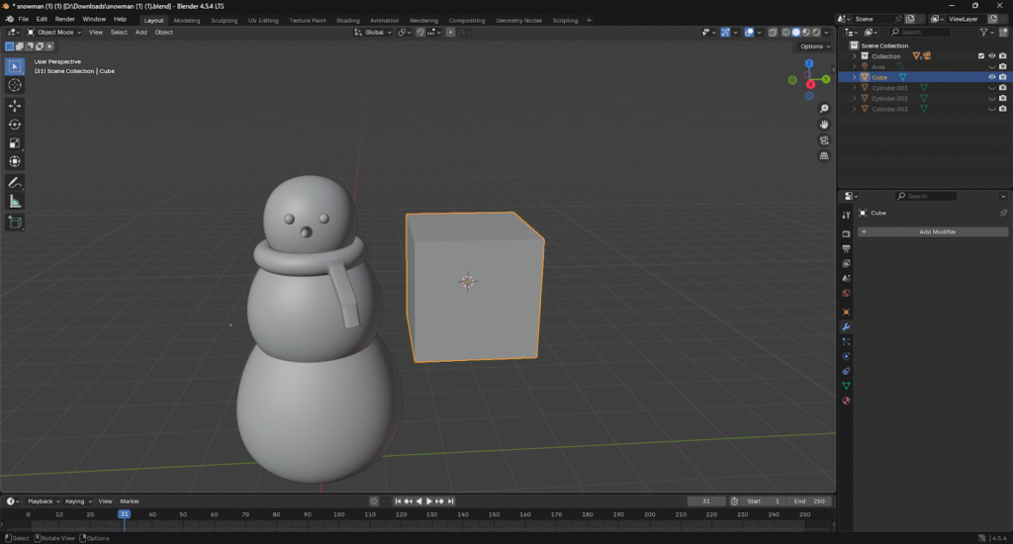Activate the Rotate tool
1013x544 pixels.
point(15,124)
